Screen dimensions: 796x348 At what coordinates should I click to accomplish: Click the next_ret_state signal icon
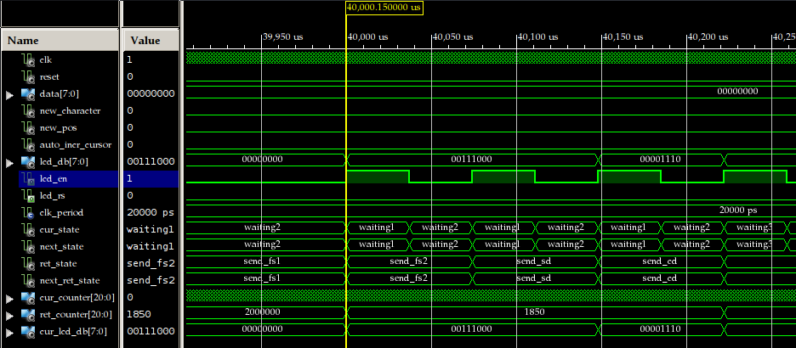28,280
